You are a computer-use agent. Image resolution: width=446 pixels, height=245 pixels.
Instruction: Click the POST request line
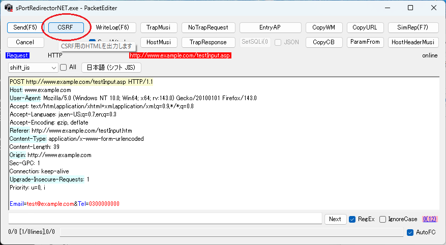pyautogui.click(x=81, y=82)
